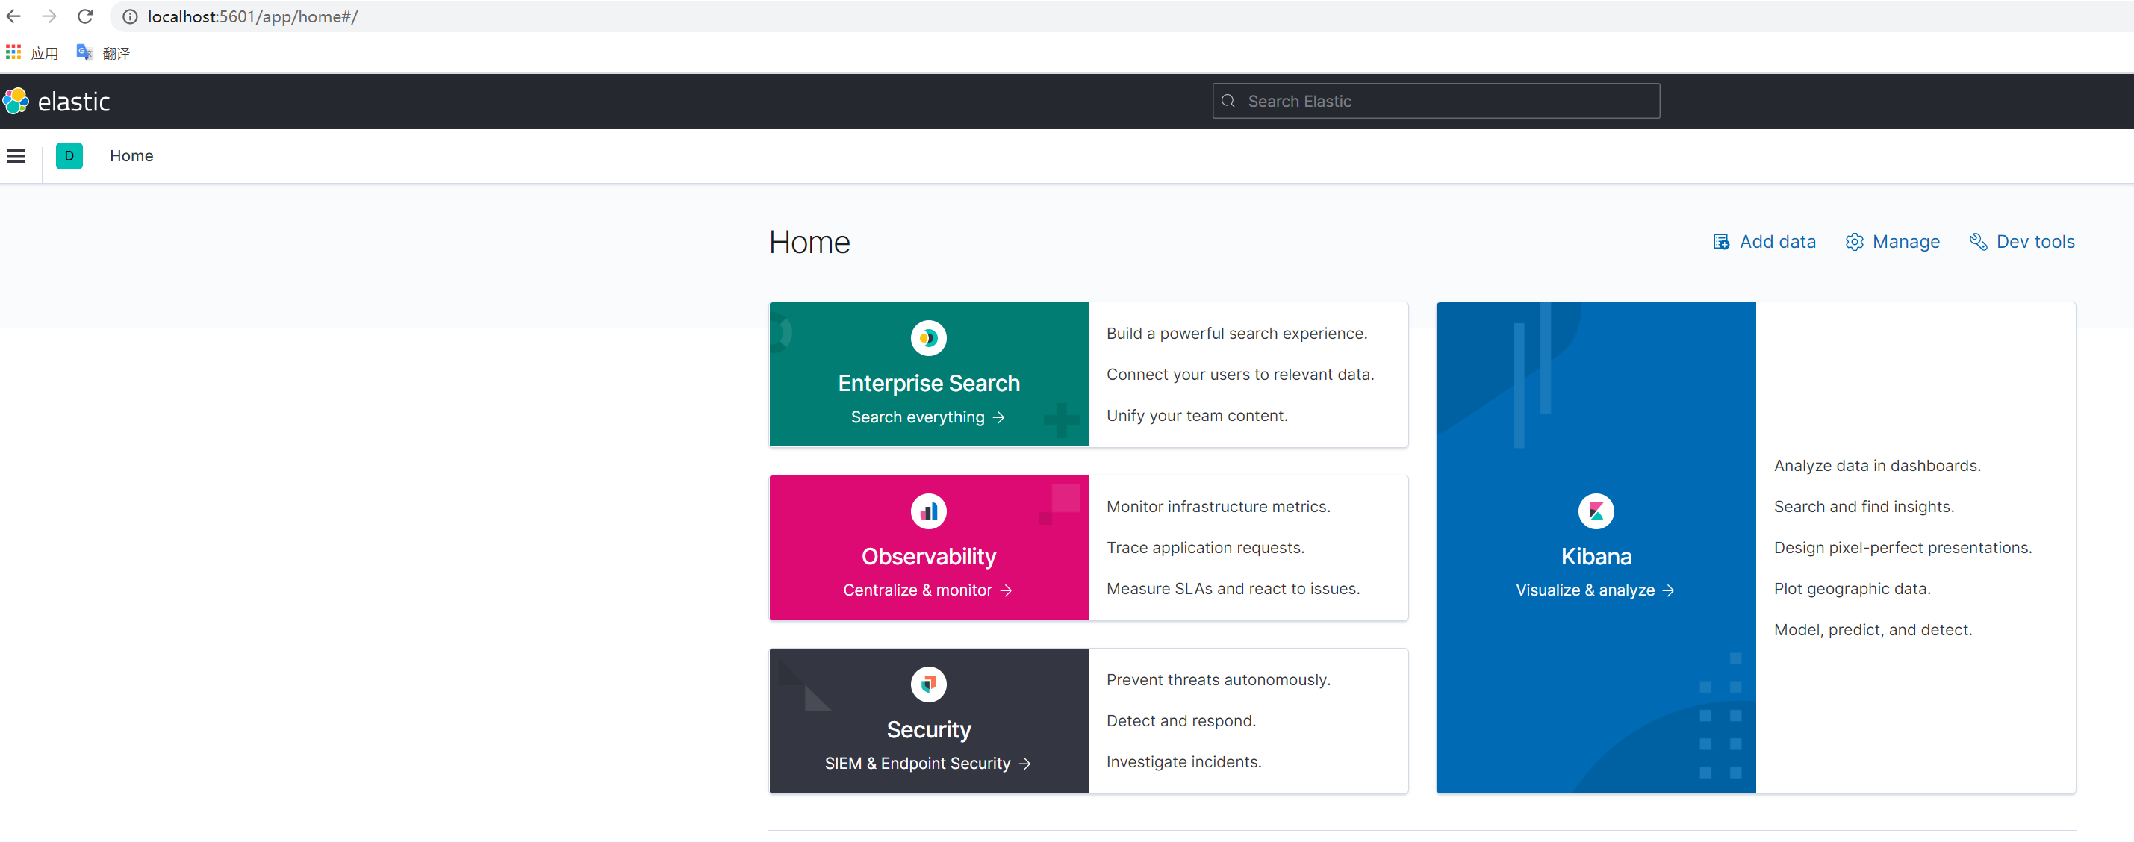Image resolution: width=2134 pixels, height=842 pixels.
Task: Open the default space avatar D
Action: 69,156
